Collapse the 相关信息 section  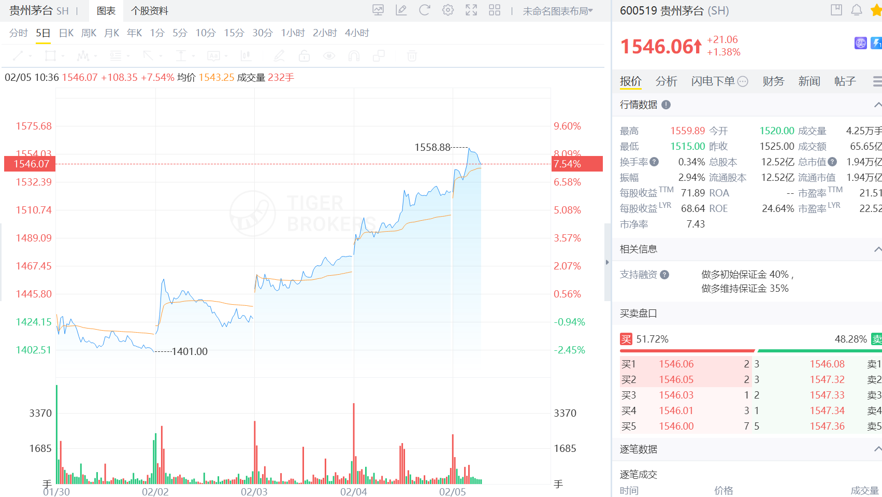click(x=876, y=249)
